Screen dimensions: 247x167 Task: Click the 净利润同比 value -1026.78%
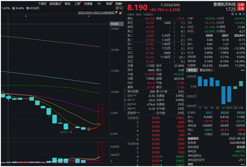238,156
